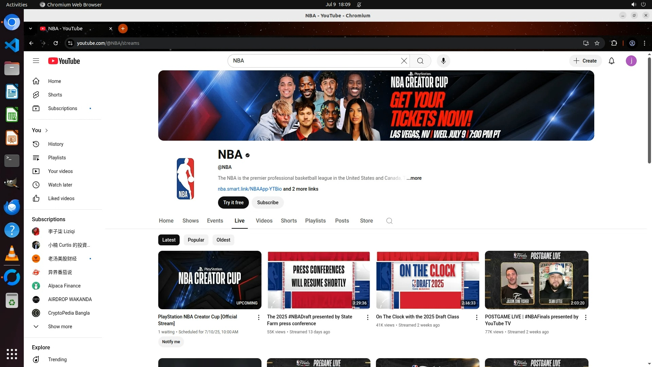Expand Show more subscriptions

point(60,327)
